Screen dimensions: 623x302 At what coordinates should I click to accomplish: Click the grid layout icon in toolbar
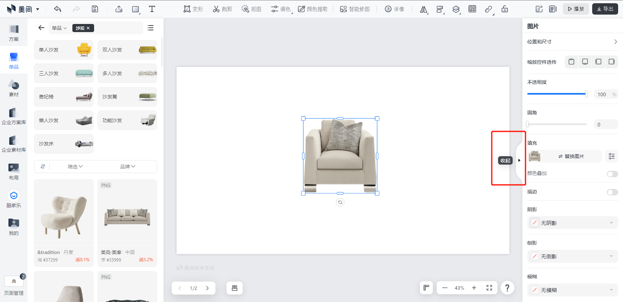472,9
